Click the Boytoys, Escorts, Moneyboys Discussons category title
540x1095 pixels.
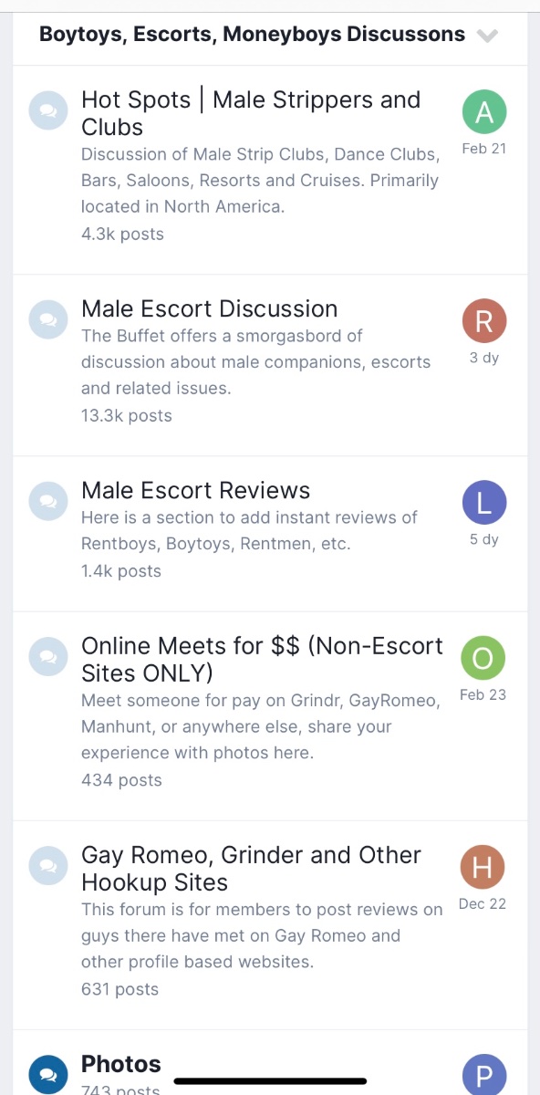252,35
